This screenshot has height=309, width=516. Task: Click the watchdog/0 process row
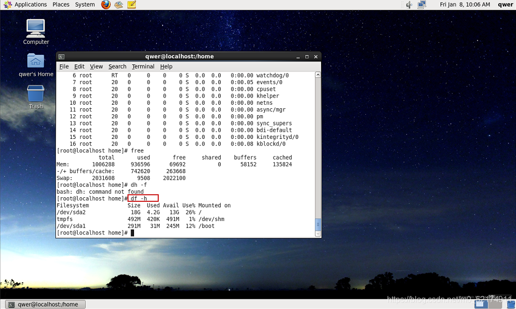pyautogui.click(x=181, y=75)
